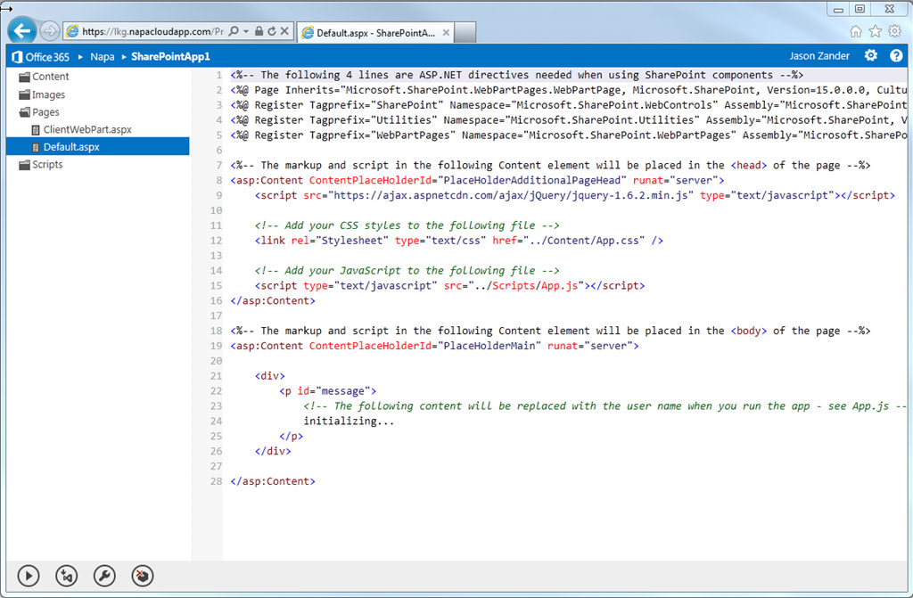Click the <div> tag on line 21

click(x=269, y=376)
